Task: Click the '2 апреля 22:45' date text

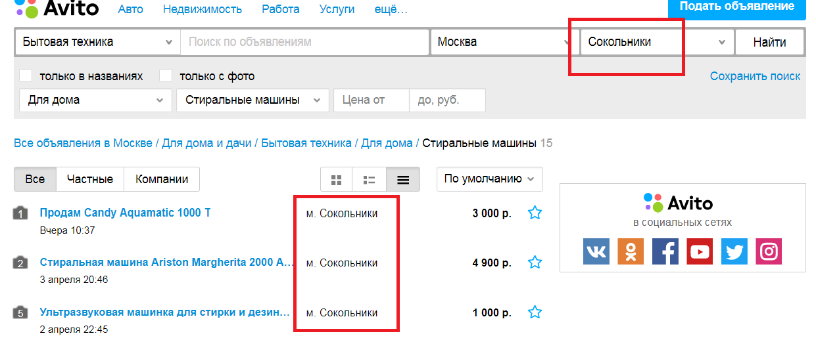Action: [74, 329]
